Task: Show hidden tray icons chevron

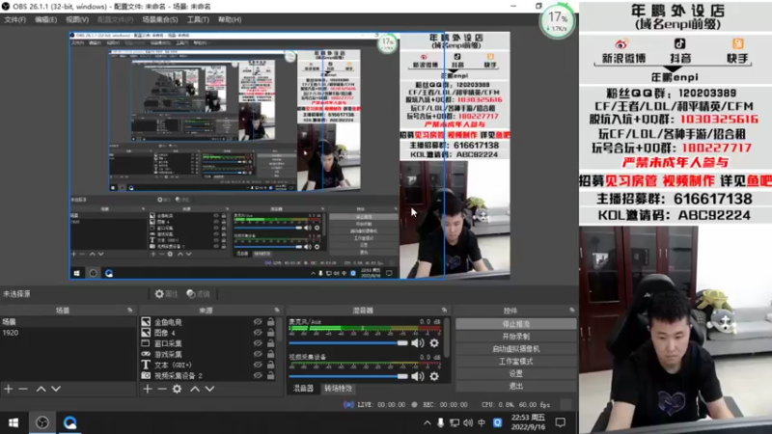Action: [x=427, y=422]
